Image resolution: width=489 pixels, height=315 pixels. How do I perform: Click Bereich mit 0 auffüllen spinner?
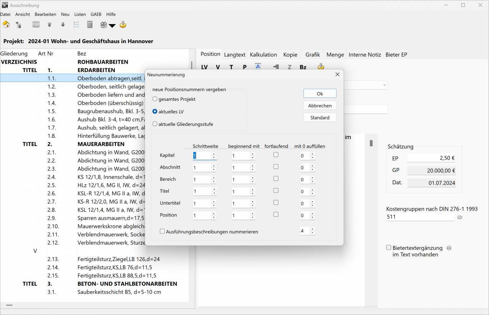tap(308, 179)
